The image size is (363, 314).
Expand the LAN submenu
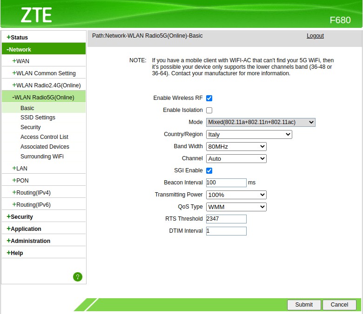[20, 169]
